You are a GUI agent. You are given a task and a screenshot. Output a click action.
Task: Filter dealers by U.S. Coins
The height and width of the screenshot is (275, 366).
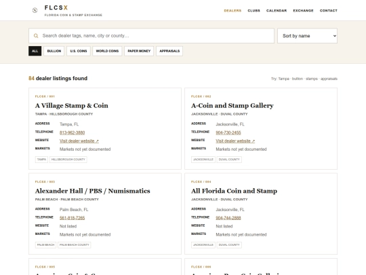(x=79, y=51)
